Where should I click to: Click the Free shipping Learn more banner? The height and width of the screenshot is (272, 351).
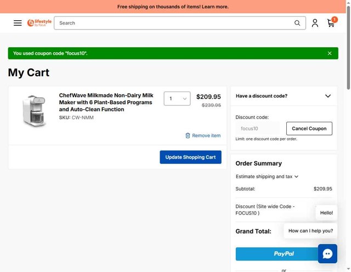click(173, 7)
